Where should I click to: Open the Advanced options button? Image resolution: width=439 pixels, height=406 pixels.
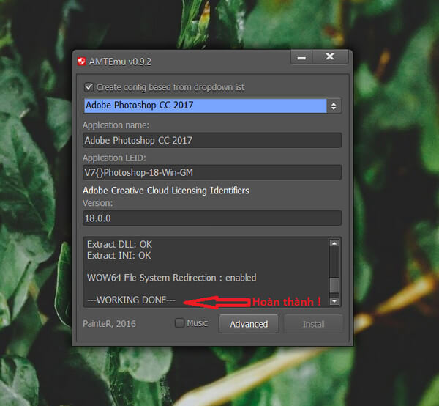(x=249, y=324)
